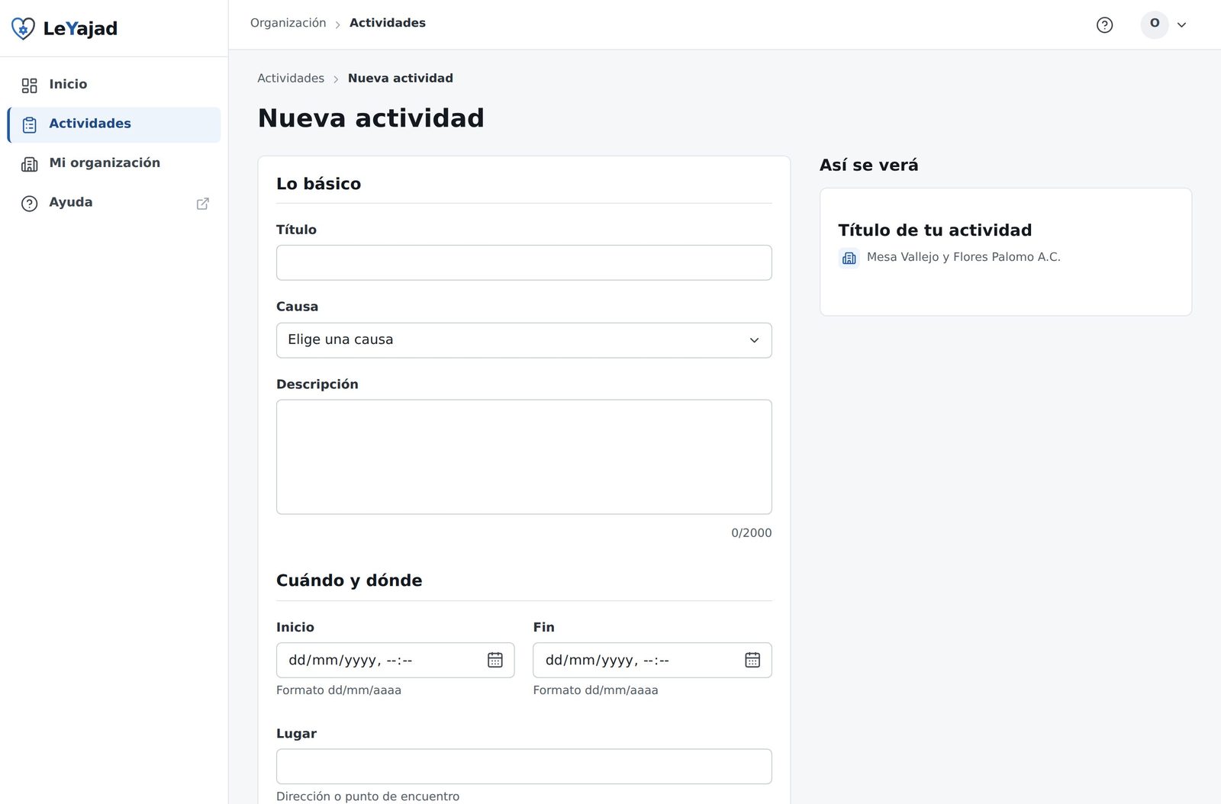This screenshot has width=1221, height=804.
Task: Click Mesa Vallejo y Flores Palomo A.C. text
Action: coord(963,257)
